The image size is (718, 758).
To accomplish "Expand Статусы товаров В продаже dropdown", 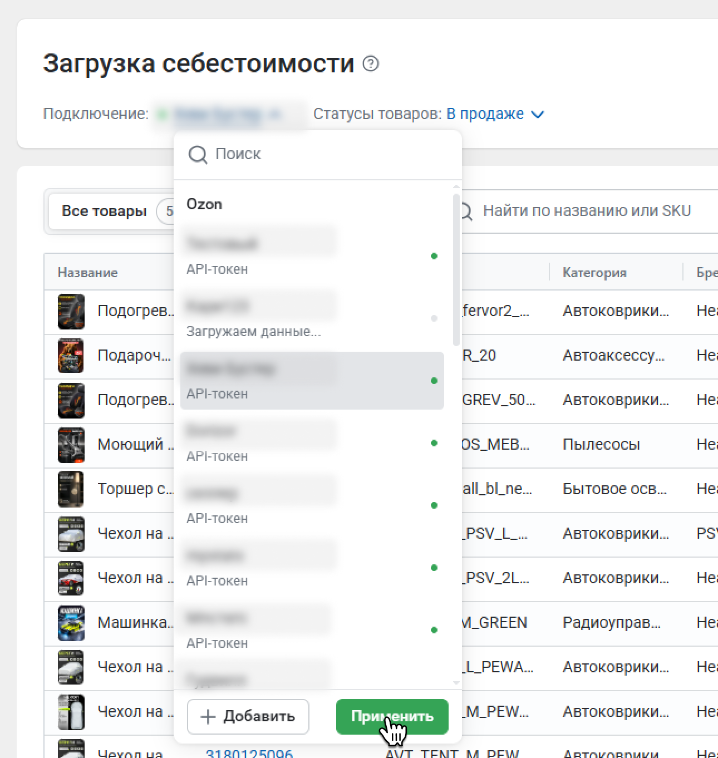I will (485, 114).
